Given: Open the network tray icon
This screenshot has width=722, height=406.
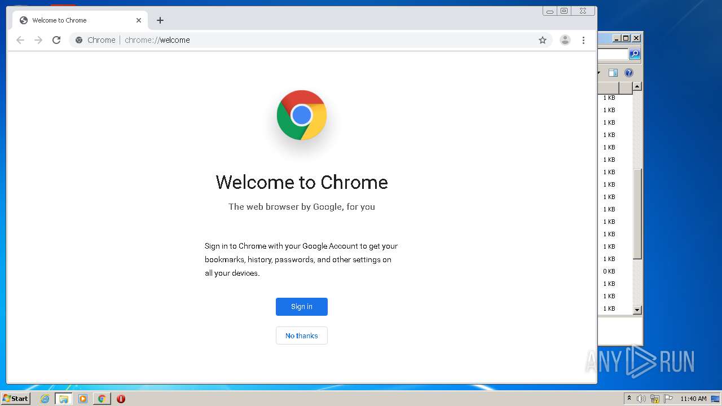Looking at the screenshot, I should click(x=655, y=399).
